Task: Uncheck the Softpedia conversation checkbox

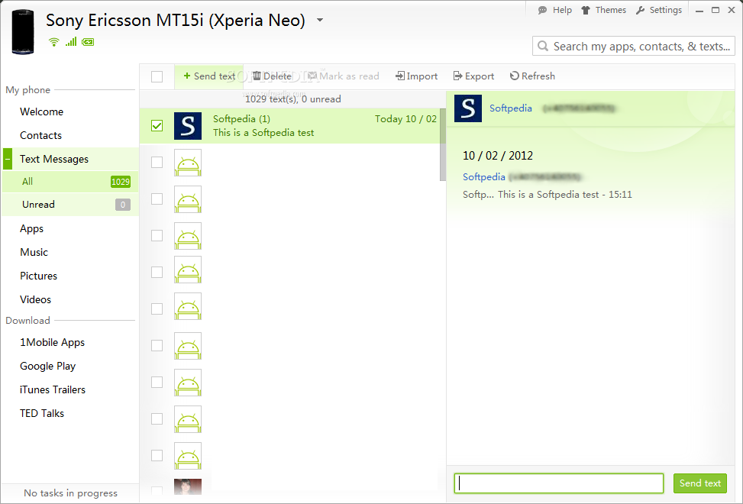Action: click(x=157, y=125)
